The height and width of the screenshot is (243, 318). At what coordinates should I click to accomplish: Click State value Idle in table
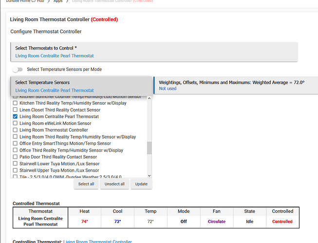pyautogui.click(x=250, y=222)
